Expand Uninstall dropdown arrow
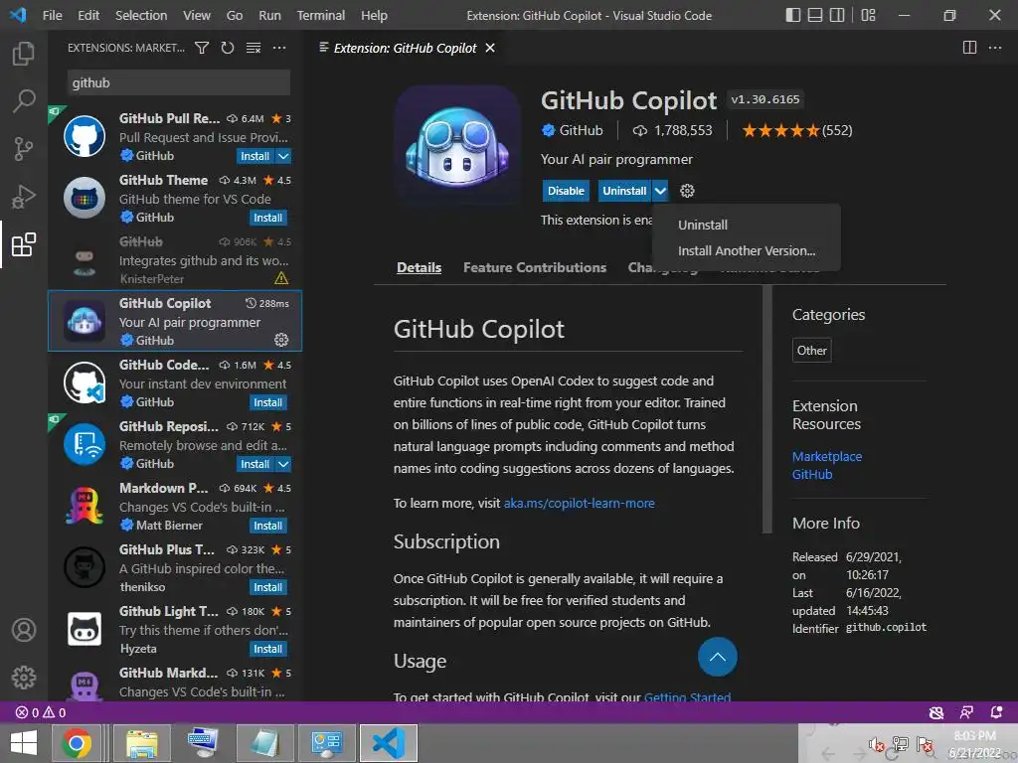Image resolution: width=1018 pixels, height=763 pixels. (660, 191)
